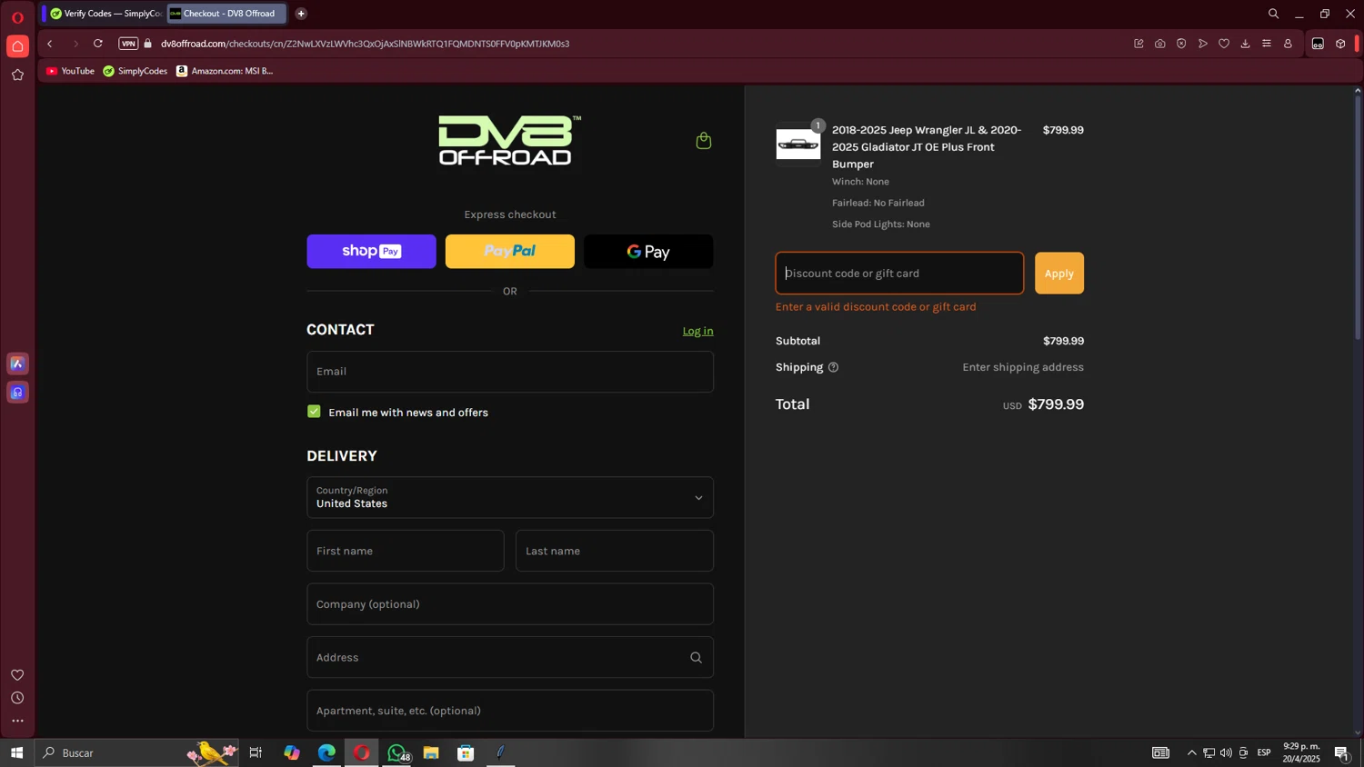
Task: Click the DV8 Offroad logo
Action: coord(509,140)
